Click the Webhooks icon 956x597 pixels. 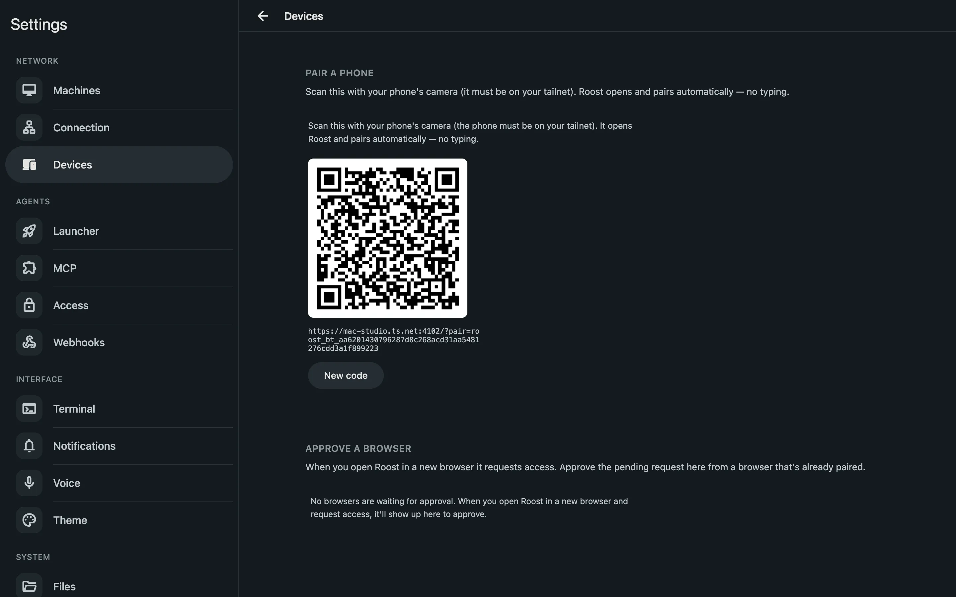click(x=29, y=342)
